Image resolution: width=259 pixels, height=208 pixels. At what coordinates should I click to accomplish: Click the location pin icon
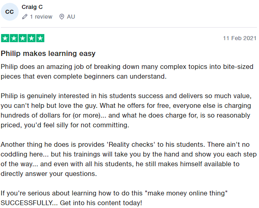(x=62, y=17)
